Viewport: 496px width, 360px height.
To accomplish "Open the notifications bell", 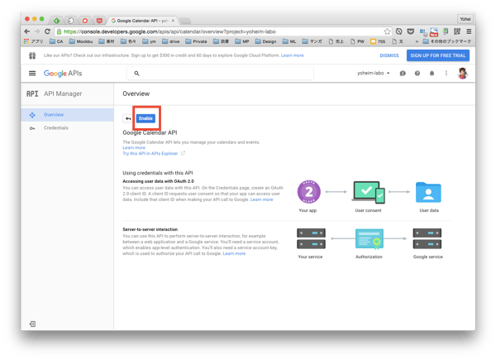I will [x=432, y=73].
